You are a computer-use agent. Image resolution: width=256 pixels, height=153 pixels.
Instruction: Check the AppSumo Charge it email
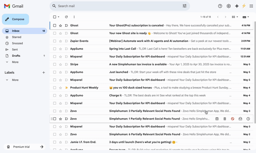[54, 95]
